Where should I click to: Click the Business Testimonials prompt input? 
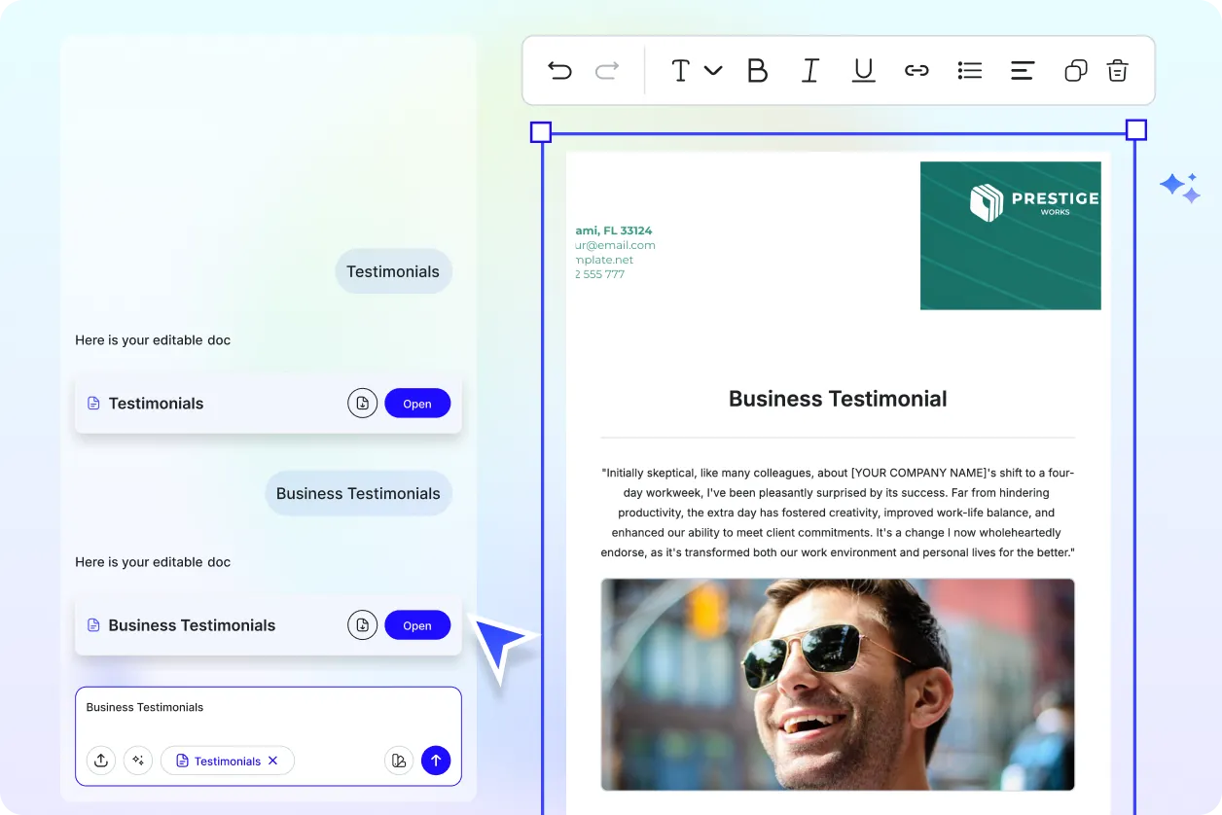(268, 715)
